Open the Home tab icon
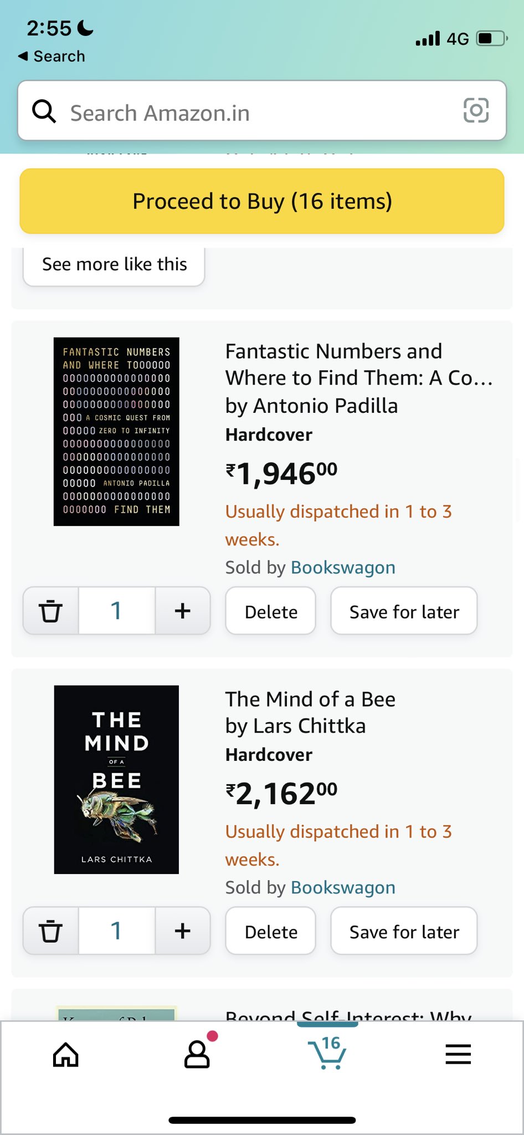 point(65,1054)
